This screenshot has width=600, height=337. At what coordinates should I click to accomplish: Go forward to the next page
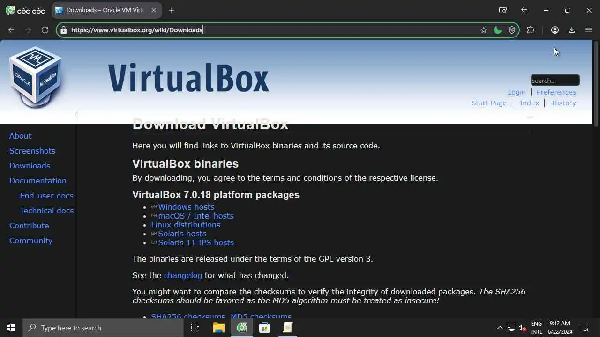(28, 30)
